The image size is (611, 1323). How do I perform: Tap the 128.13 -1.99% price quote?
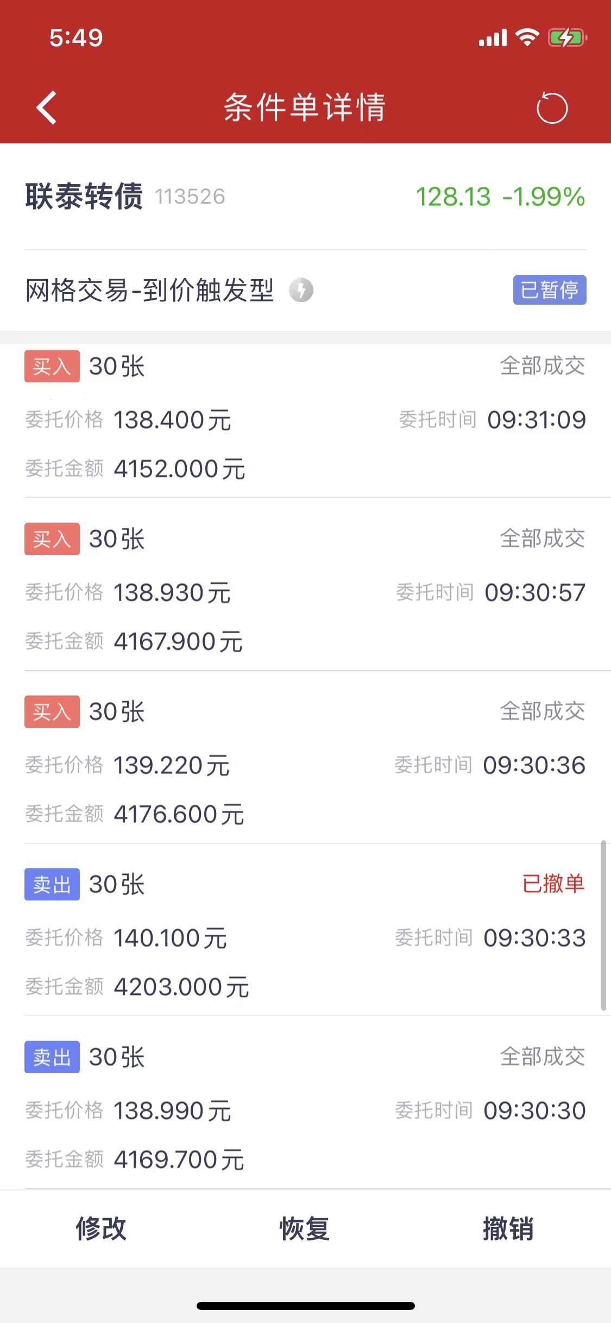500,197
